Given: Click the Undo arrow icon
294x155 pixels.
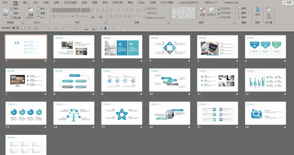Looking at the screenshot, I should 29,28.
